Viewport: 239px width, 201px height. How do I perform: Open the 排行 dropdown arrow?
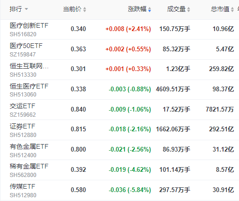[26, 9]
